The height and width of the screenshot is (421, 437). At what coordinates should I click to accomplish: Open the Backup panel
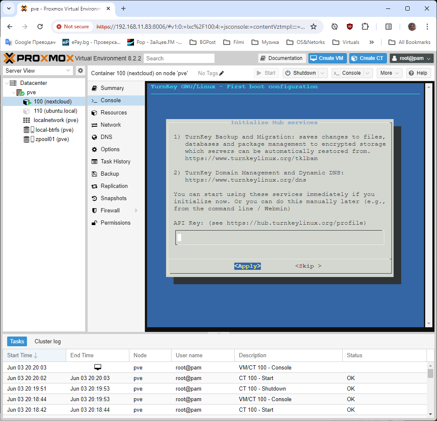click(116, 174)
